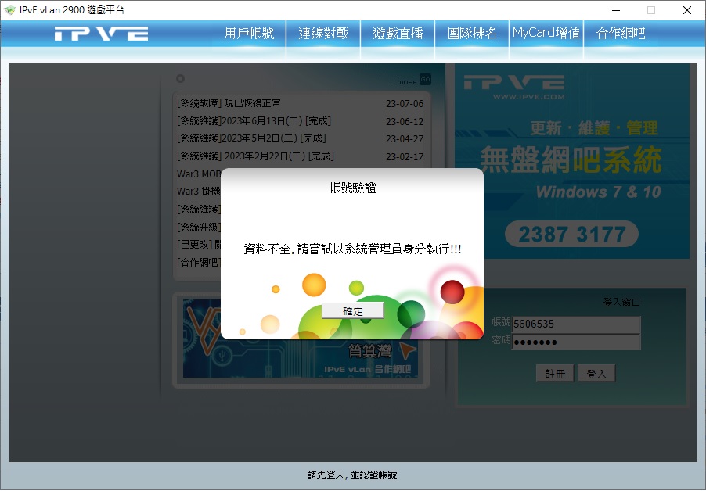The image size is (706, 491).
Task: Select the date 23-02-17 in the news list
Action: [x=405, y=156]
